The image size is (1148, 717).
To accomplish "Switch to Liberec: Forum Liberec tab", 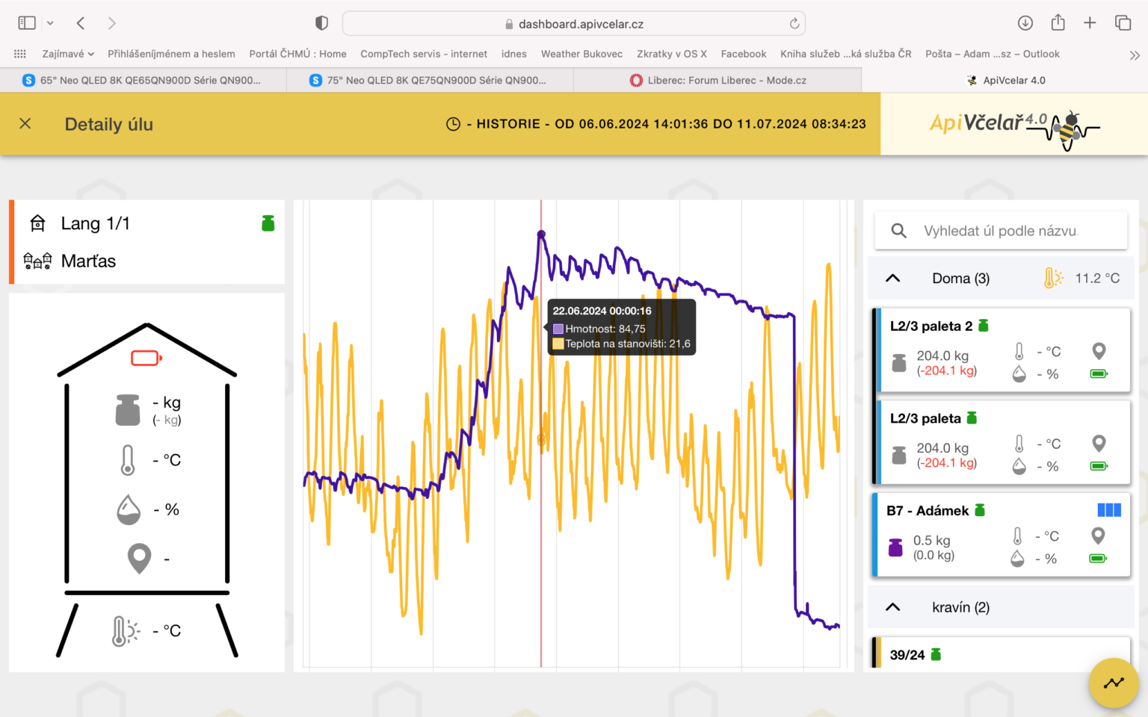I will click(x=717, y=80).
